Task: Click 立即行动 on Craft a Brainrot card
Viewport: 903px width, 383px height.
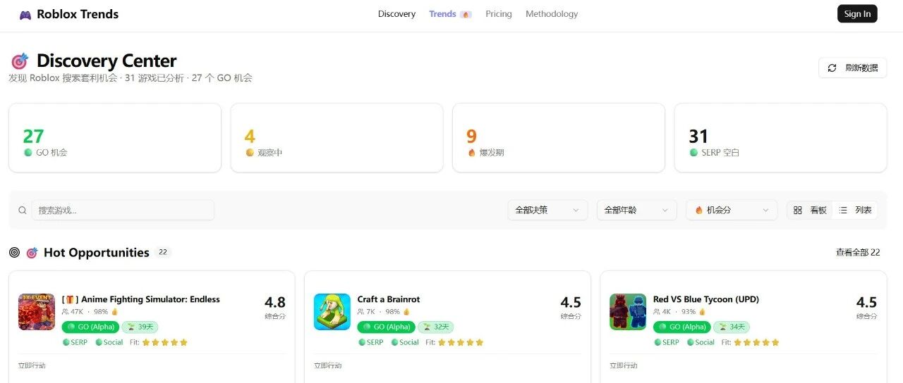Action: coord(328,365)
